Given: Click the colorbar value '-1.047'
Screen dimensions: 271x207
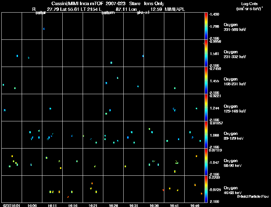Looking at the screenshot, I should coord(214,162).
